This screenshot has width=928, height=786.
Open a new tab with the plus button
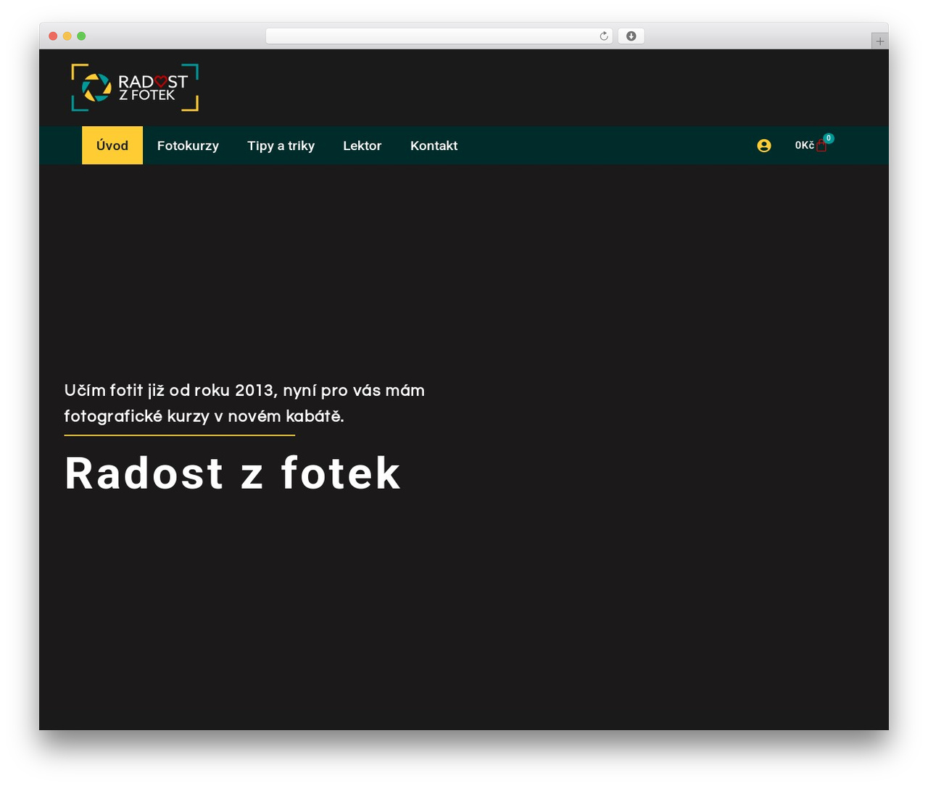pyautogui.click(x=880, y=41)
